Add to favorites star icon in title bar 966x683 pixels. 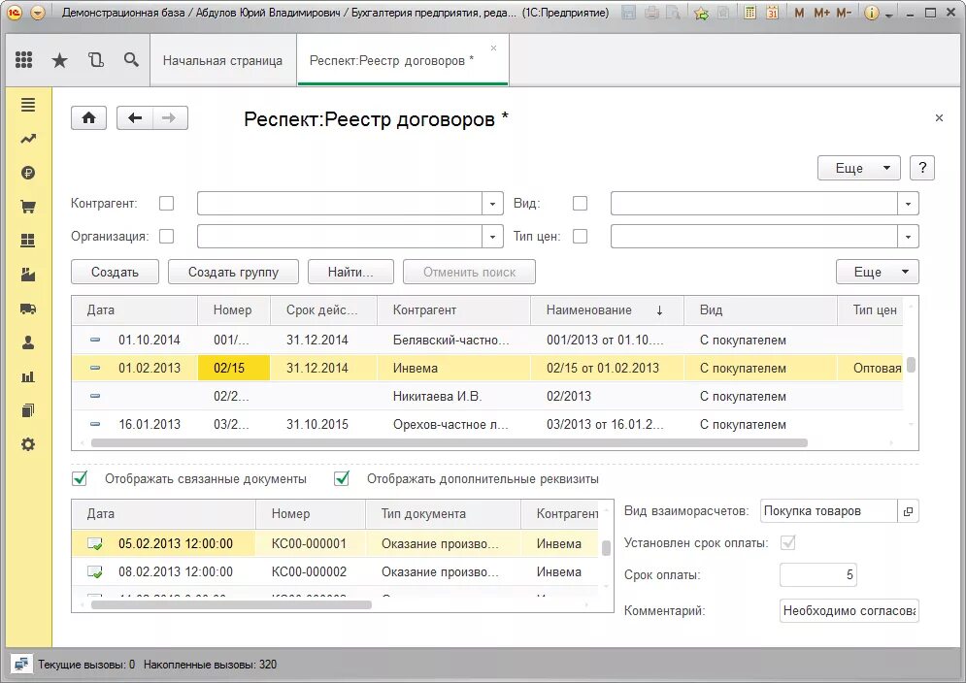point(701,13)
